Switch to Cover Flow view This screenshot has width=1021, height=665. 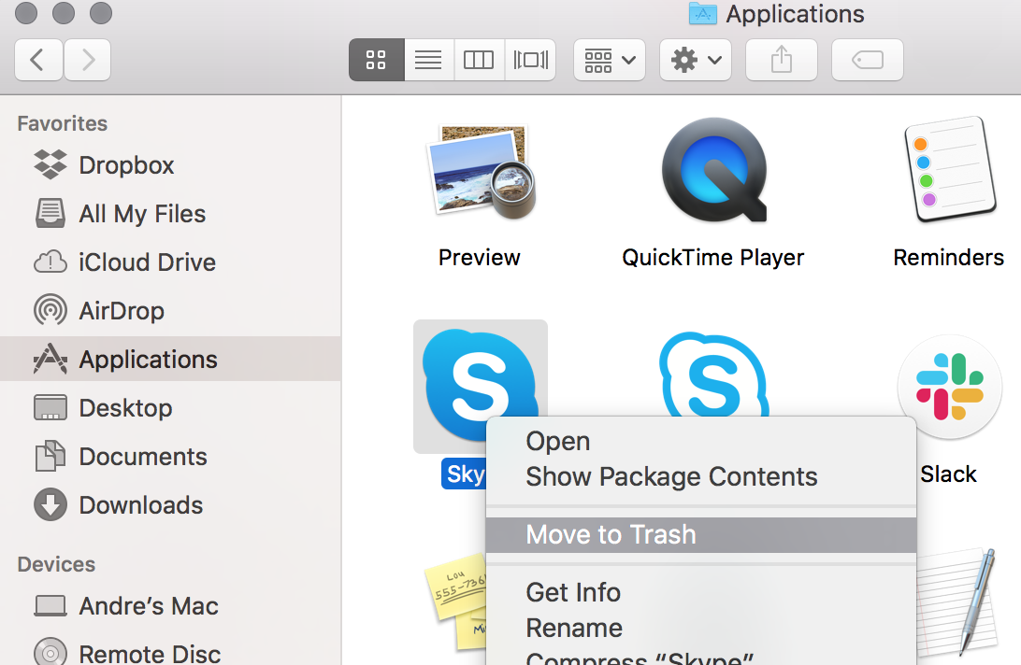tap(530, 60)
